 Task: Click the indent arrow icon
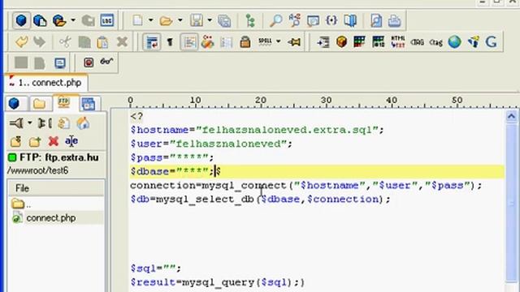click(x=323, y=42)
